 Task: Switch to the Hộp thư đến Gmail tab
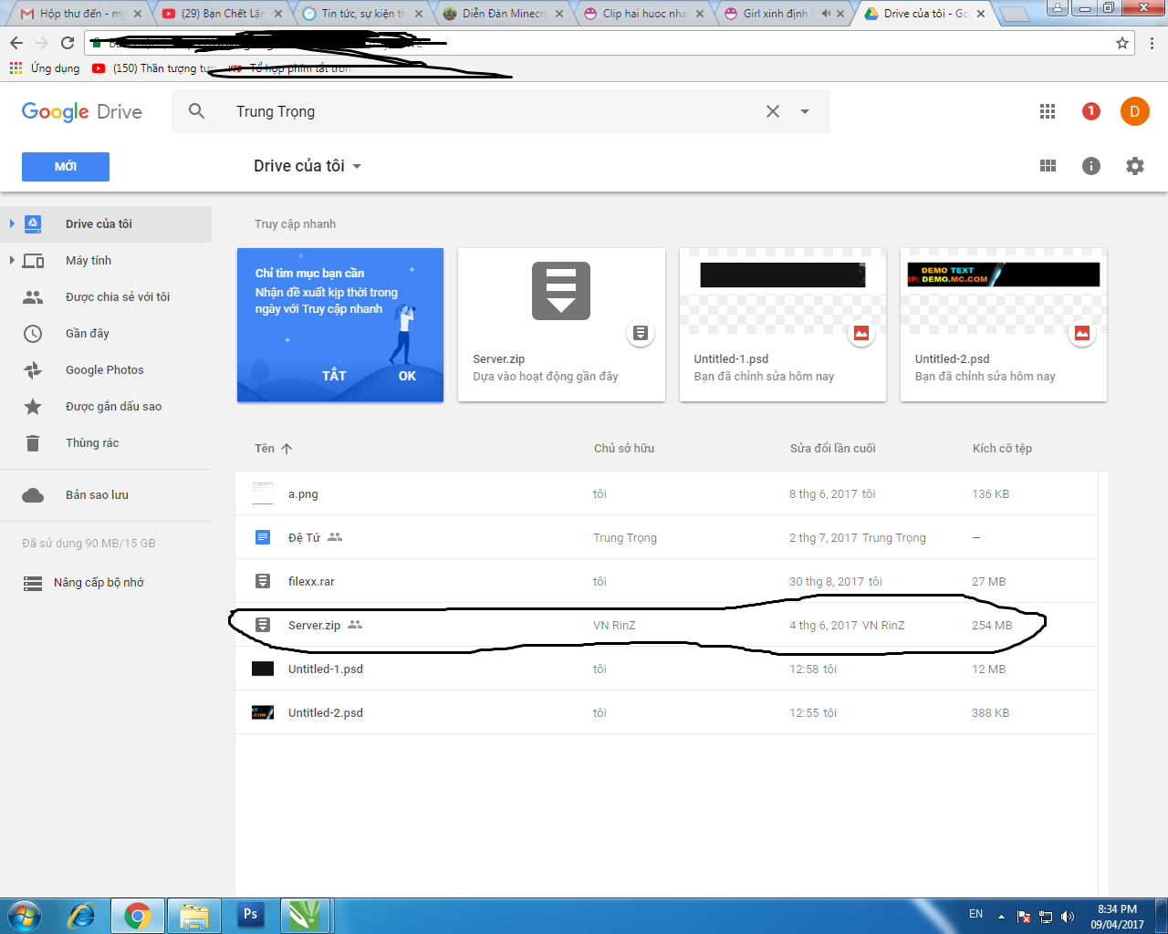coord(81,14)
